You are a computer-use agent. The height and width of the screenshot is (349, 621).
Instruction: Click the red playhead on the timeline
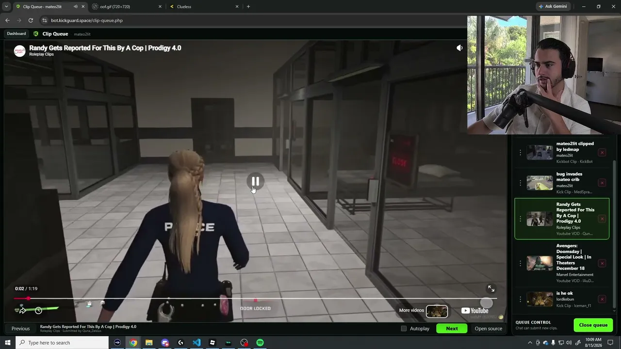[28, 299]
